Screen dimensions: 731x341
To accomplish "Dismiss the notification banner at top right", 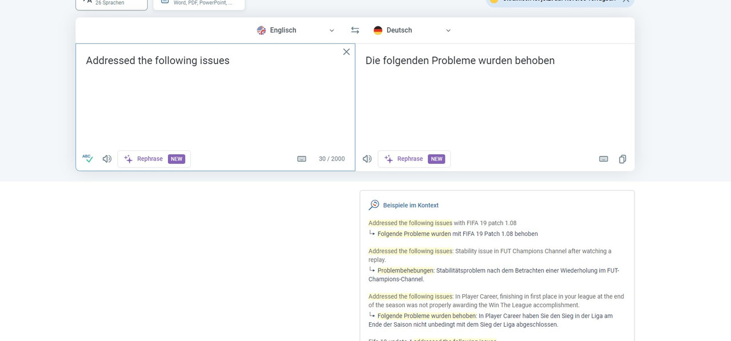I will tap(626, 2).
